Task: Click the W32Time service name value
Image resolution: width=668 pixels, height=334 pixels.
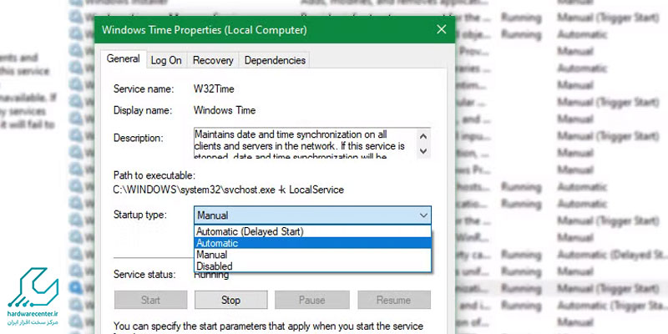Action: coord(214,89)
